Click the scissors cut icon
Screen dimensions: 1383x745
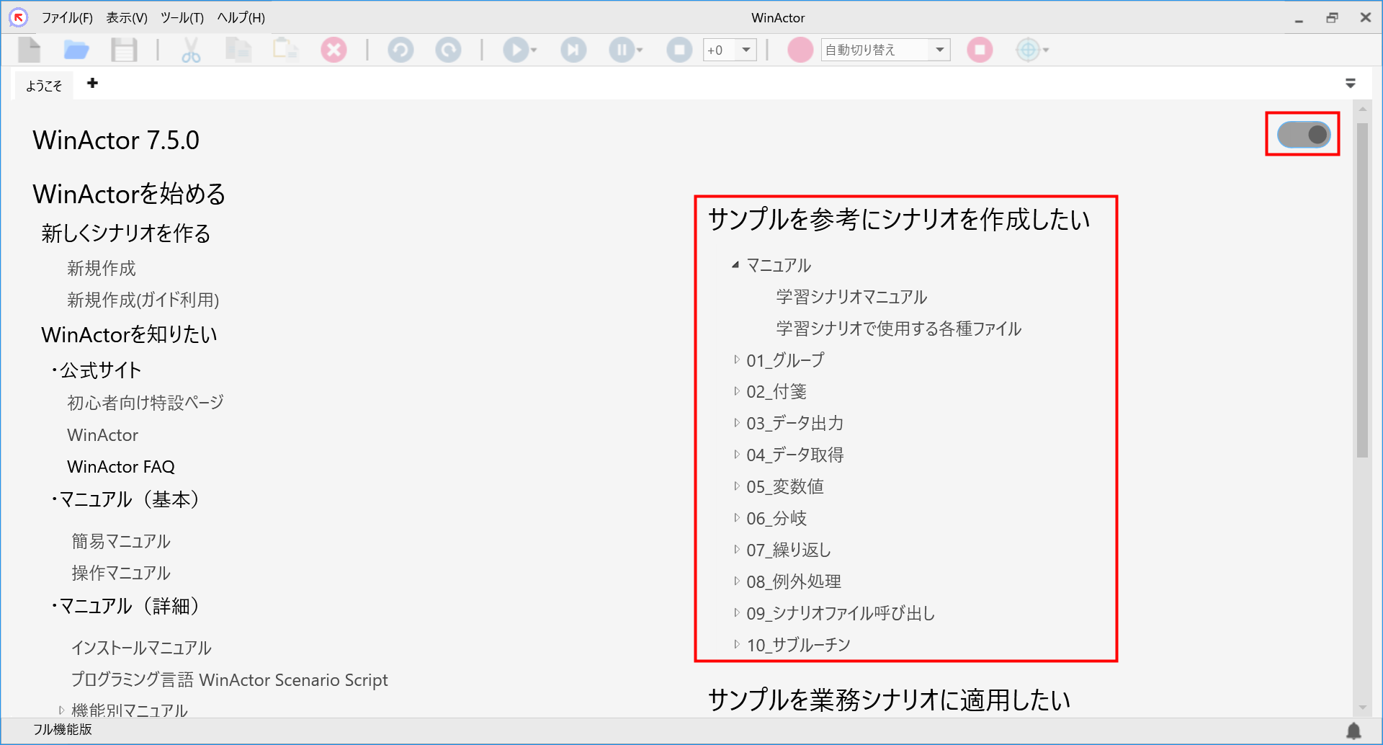click(x=191, y=50)
